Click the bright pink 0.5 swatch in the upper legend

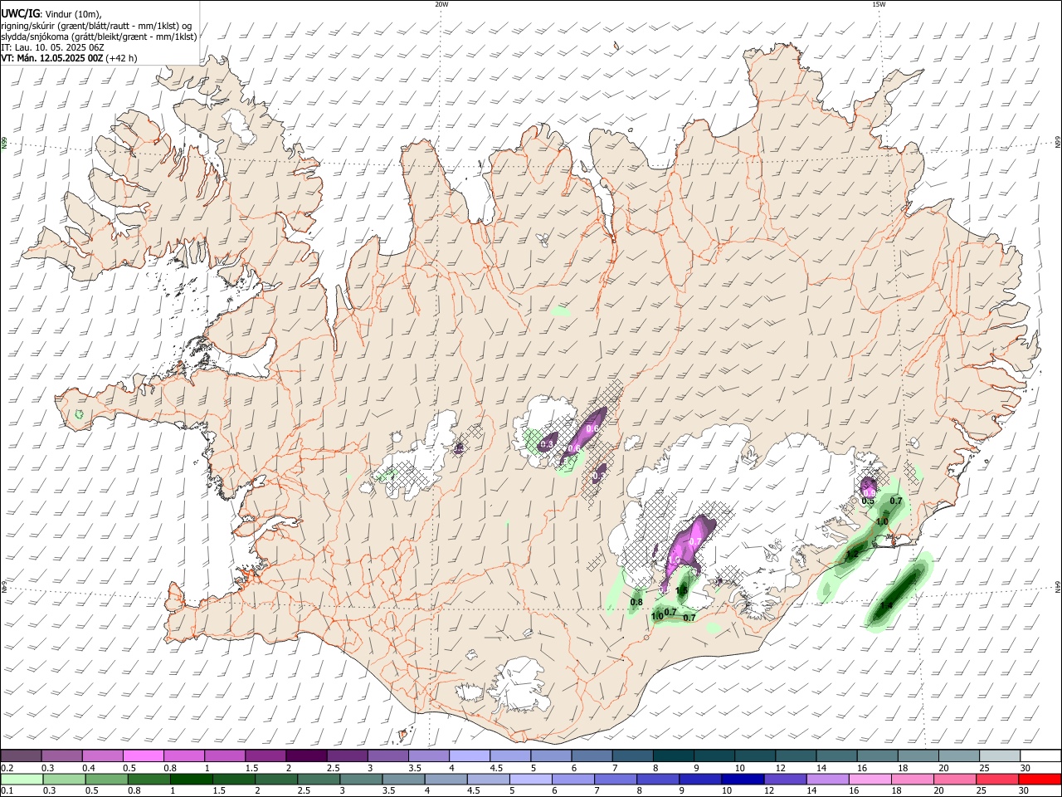[x=143, y=756]
